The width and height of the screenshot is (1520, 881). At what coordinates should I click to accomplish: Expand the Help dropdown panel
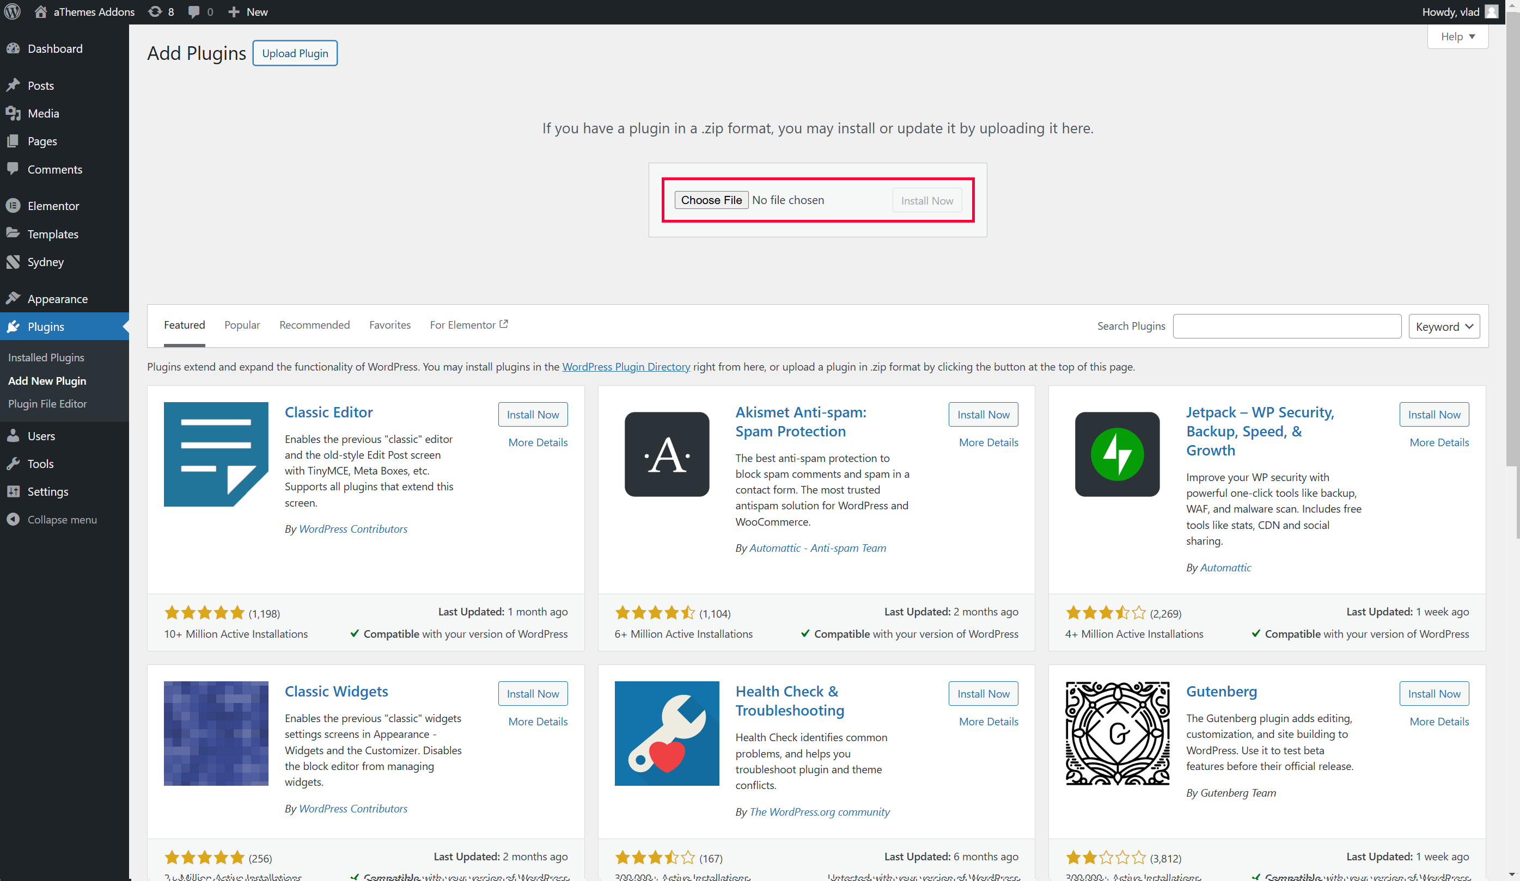click(1457, 37)
